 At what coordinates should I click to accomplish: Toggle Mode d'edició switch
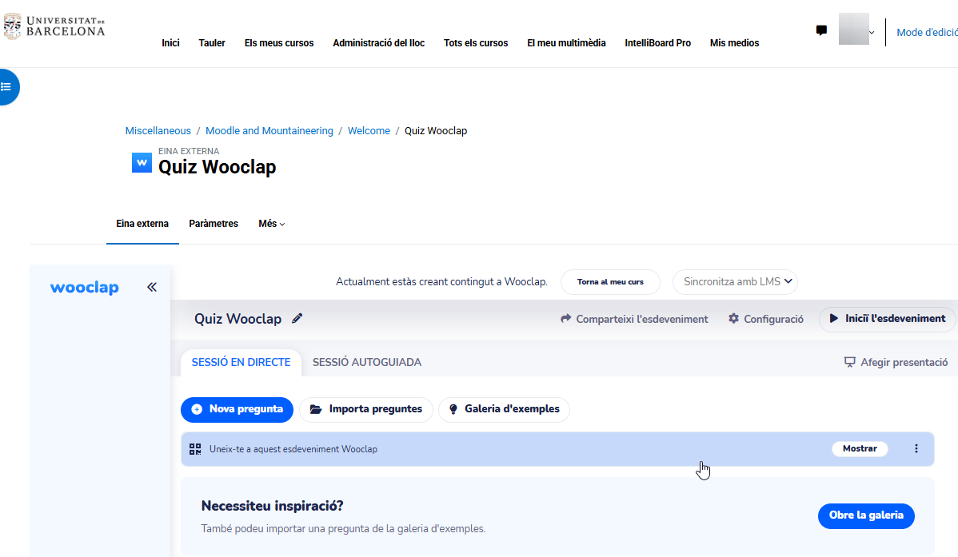[x=927, y=33]
